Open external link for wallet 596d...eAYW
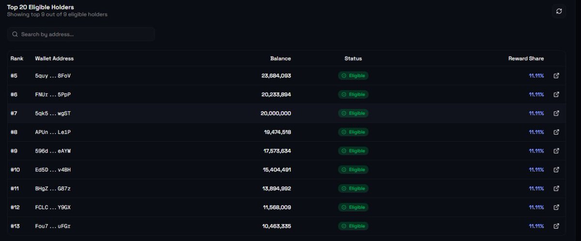This screenshot has width=581, height=241. point(556,151)
